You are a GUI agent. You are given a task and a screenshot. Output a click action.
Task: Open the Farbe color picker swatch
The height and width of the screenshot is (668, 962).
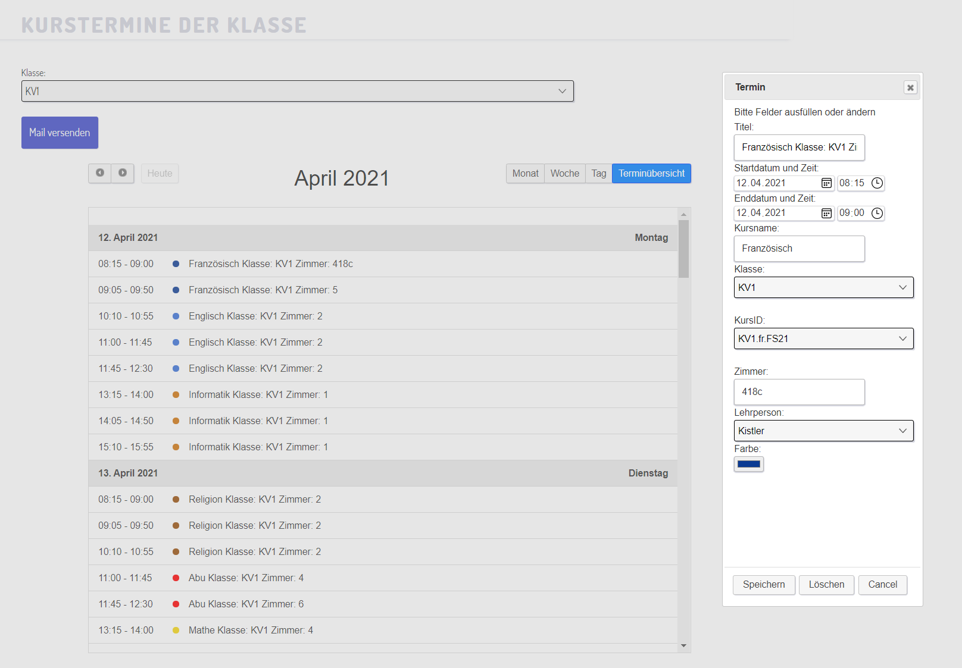tap(748, 464)
